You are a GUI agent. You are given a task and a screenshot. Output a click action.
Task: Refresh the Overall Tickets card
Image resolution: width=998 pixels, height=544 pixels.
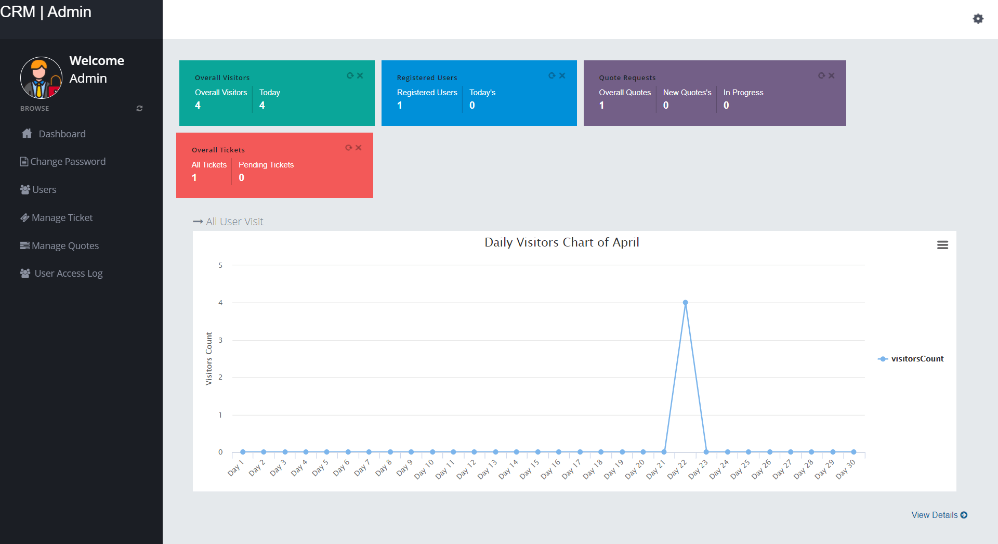348,148
